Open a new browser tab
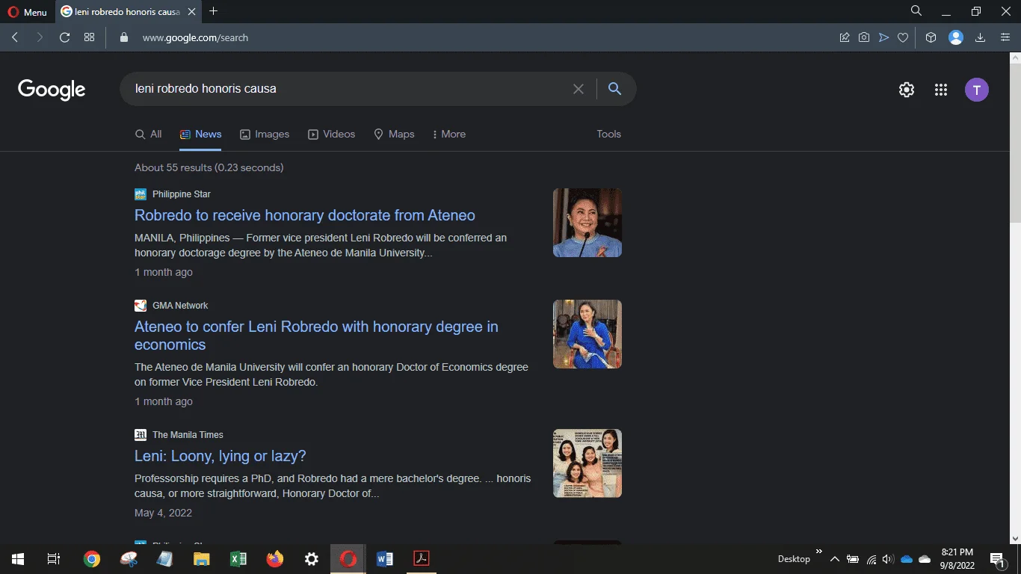 click(x=214, y=11)
